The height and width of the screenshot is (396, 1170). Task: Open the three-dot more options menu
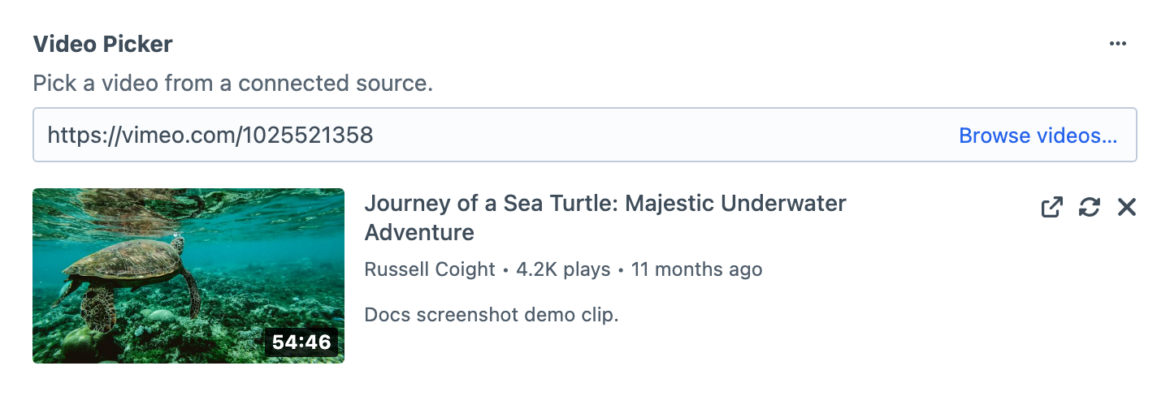[1118, 44]
